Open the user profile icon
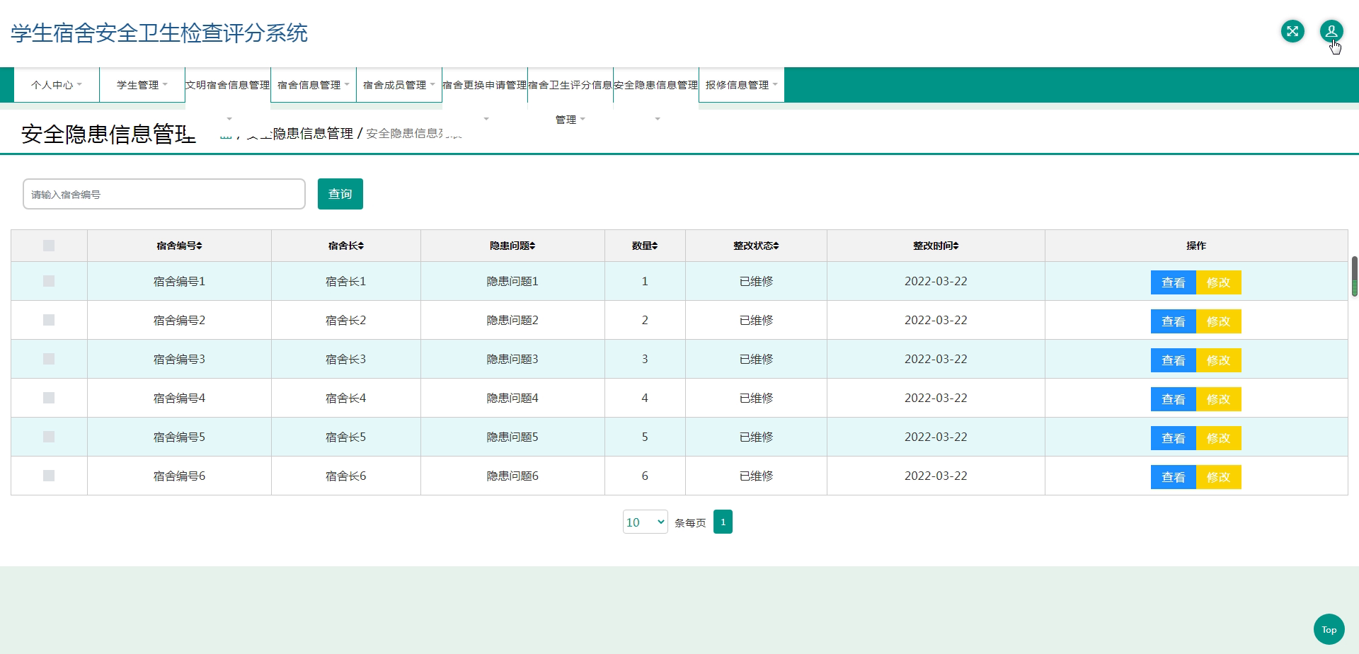Screen dimensions: 1359x654 click(1331, 31)
